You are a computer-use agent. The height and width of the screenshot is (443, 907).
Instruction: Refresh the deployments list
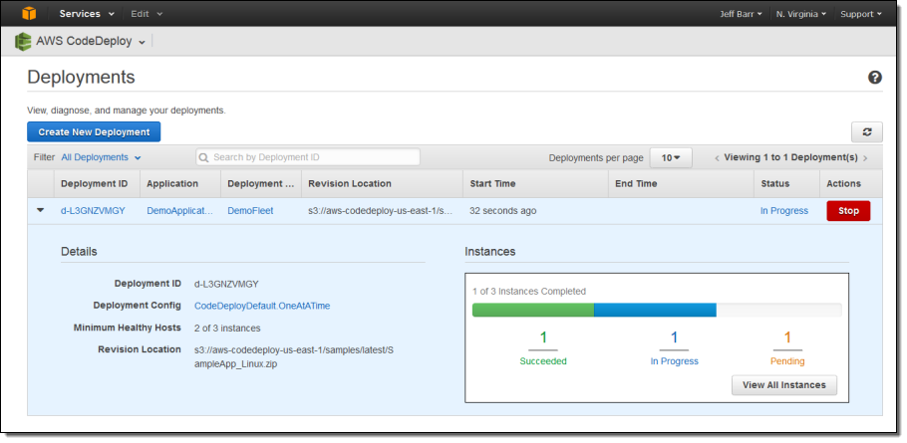click(866, 131)
